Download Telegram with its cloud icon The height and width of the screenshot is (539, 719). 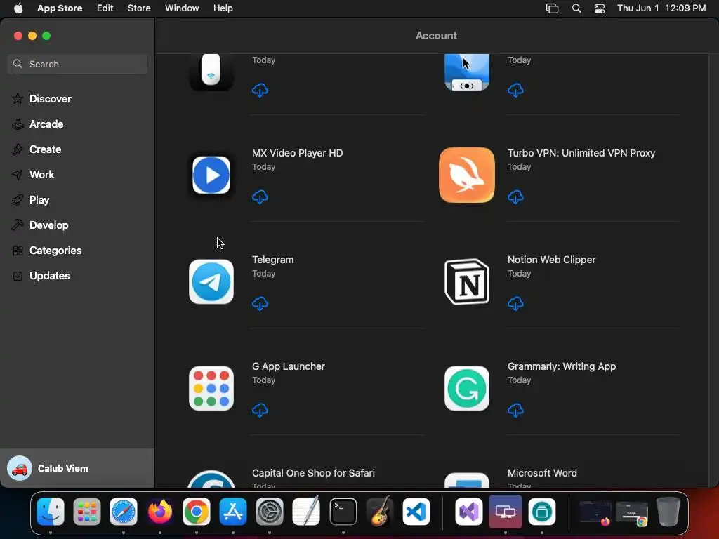tap(260, 303)
